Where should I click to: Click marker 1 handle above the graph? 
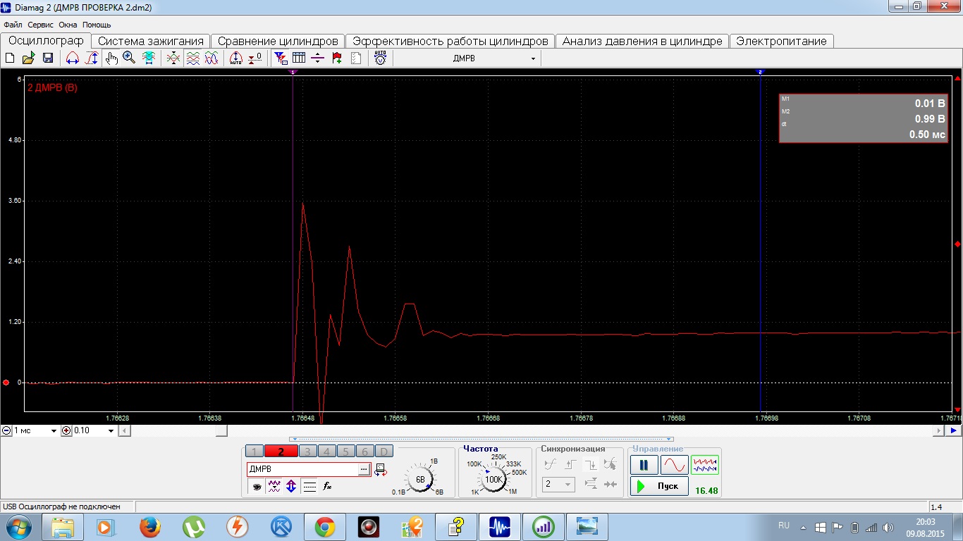pyautogui.click(x=293, y=72)
